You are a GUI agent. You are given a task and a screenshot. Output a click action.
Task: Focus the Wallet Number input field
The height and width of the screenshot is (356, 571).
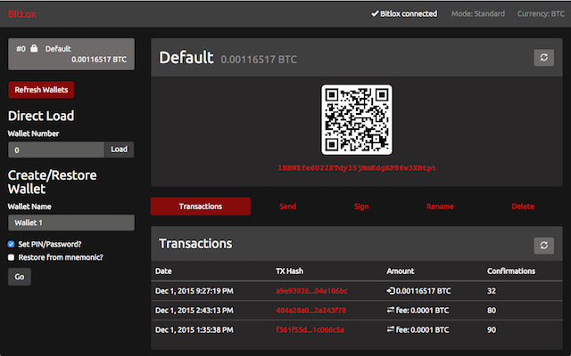[56, 150]
